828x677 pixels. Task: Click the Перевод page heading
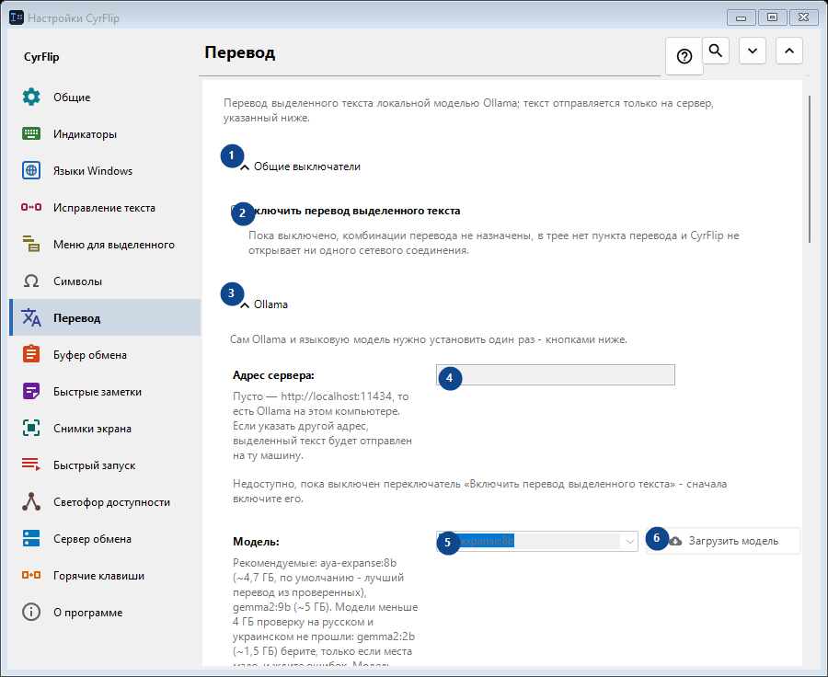pos(240,52)
